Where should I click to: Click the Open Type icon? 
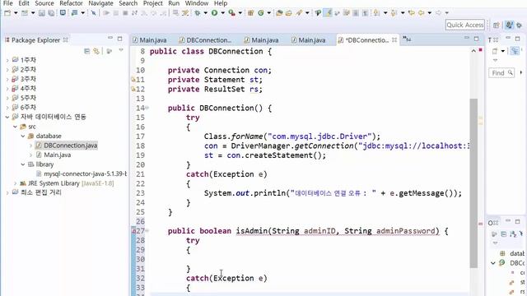[x=279, y=13]
